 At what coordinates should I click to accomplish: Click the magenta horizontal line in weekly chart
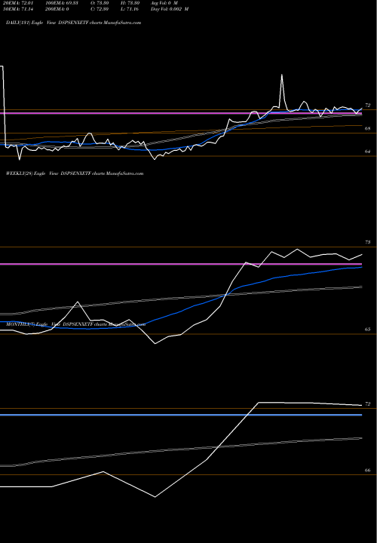181,264
